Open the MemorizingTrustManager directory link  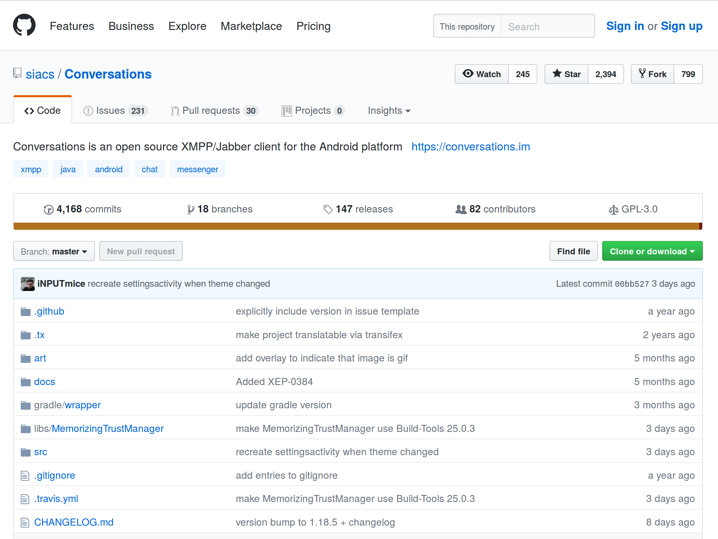[x=108, y=429]
